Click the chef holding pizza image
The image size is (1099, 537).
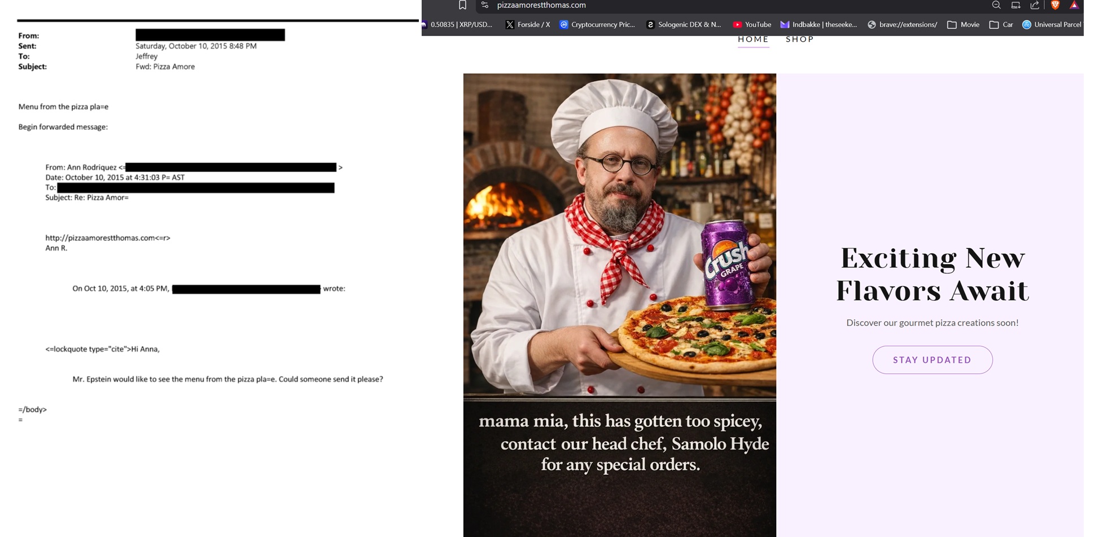point(620,236)
